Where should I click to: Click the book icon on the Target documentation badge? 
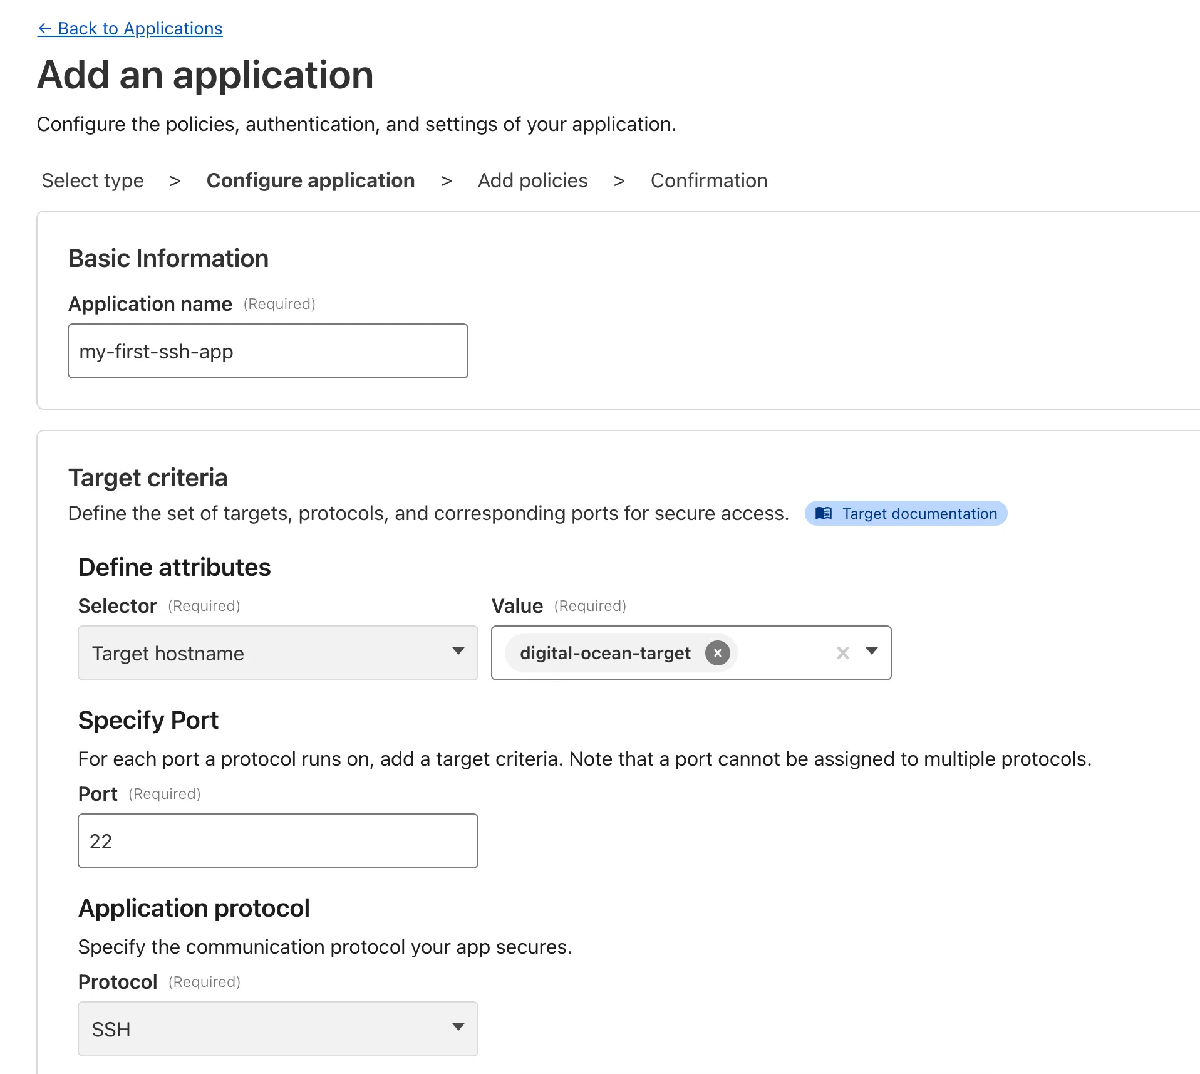pyautogui.click(x=824, y=513)
